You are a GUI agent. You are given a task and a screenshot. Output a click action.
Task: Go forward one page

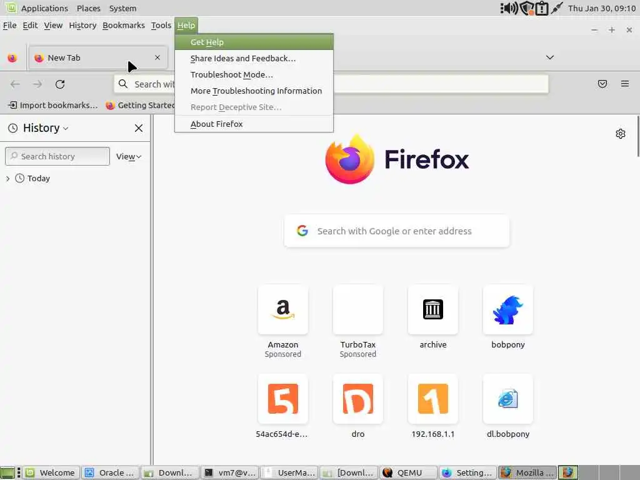37,84
